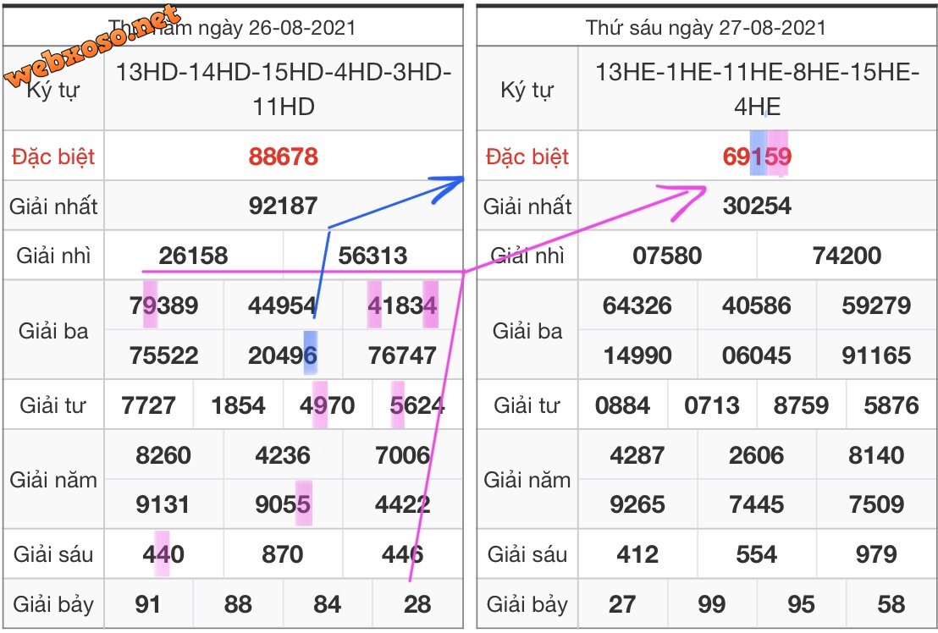Image resolution: width=938 pixels, height=633 pixels.
Task: Select fourth prize number 5624
Action: pos(417,405)
